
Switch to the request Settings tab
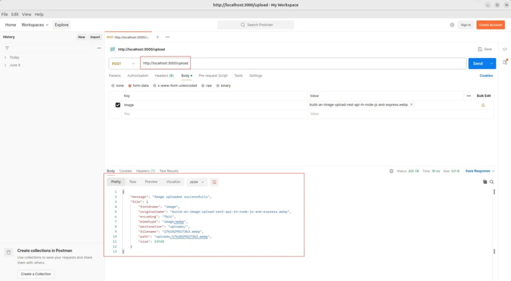coord(255,76)
